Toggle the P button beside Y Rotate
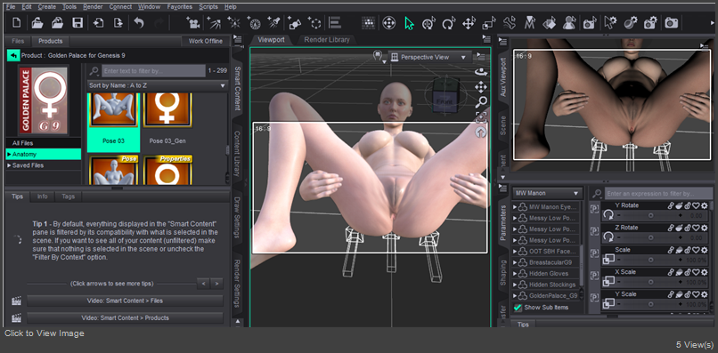This screenshot has height=353, width=718. 594,209
